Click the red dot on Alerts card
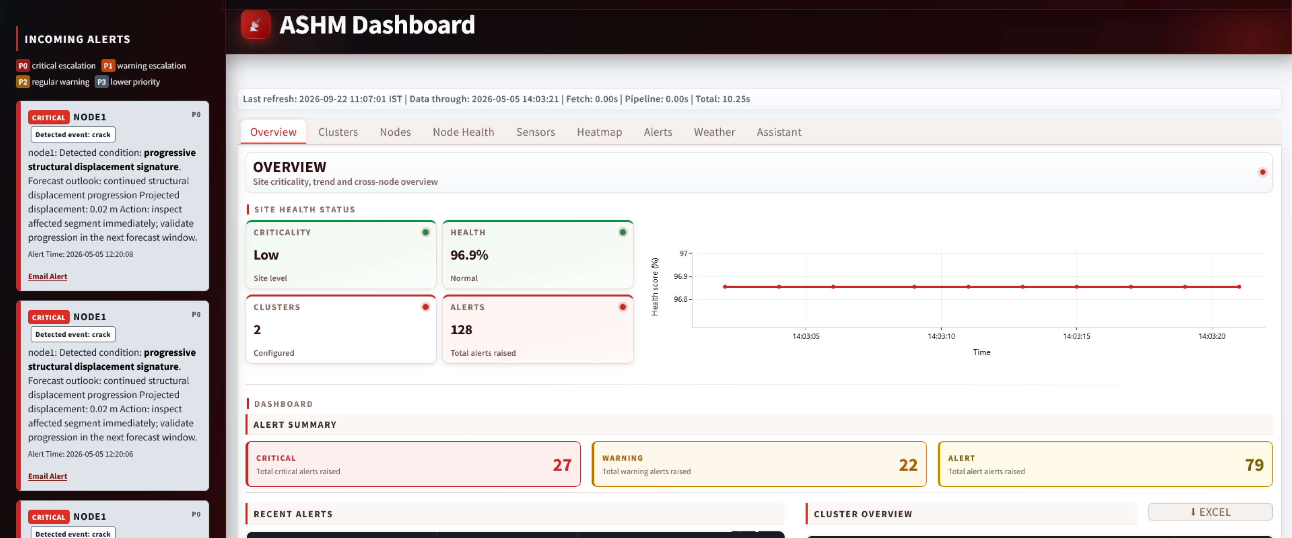 [622, 307]
